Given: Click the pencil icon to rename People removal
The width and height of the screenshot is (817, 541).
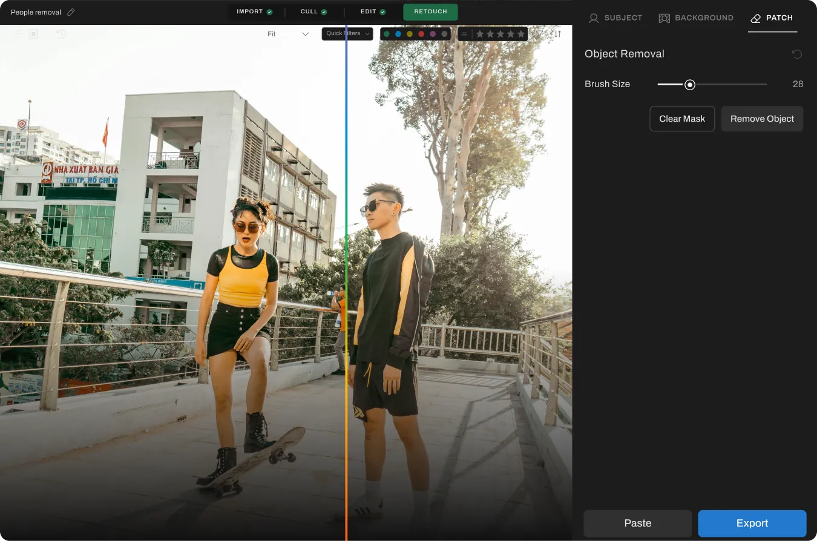Looking at the screenshot, I should [x=71, y=12].
